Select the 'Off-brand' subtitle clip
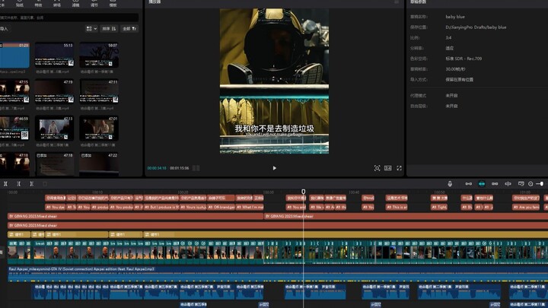This screenshot has height=308, width=548. [221, 207]
